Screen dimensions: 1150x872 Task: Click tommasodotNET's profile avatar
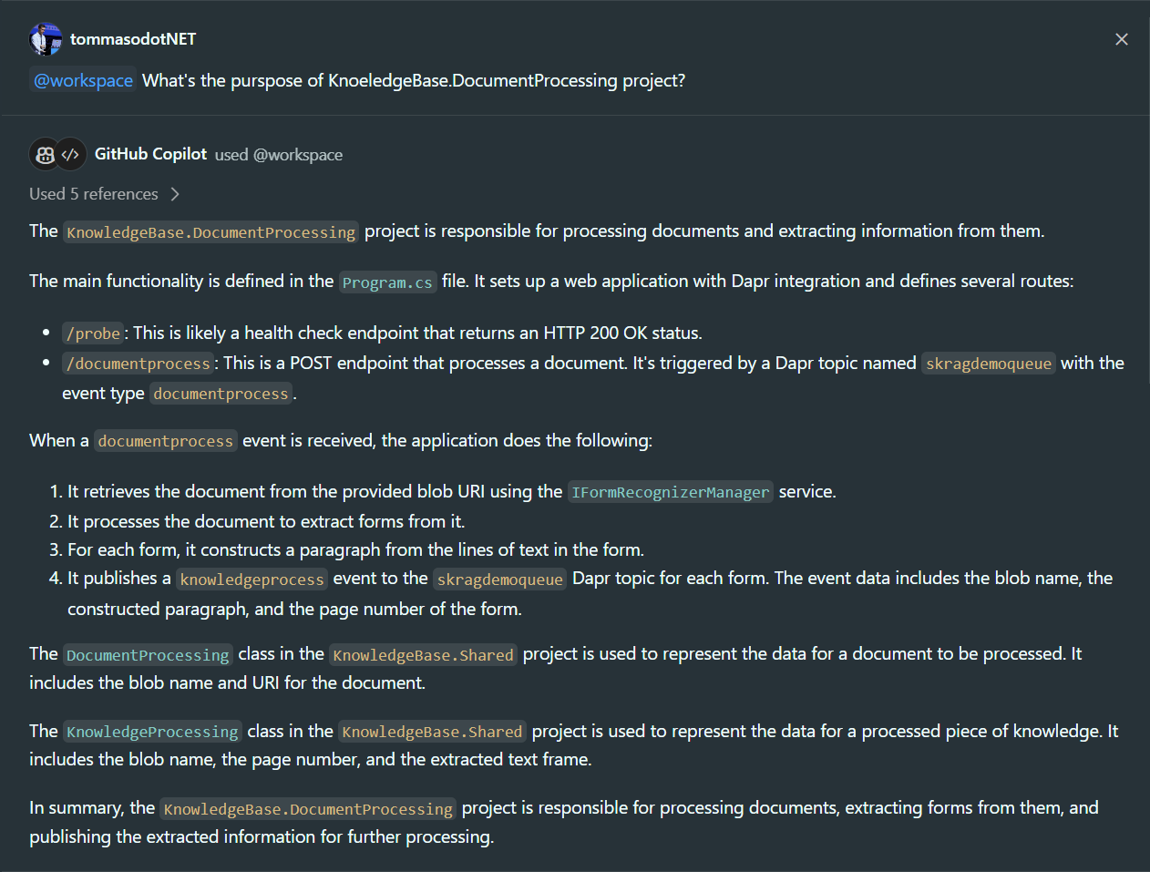[46, 38]
